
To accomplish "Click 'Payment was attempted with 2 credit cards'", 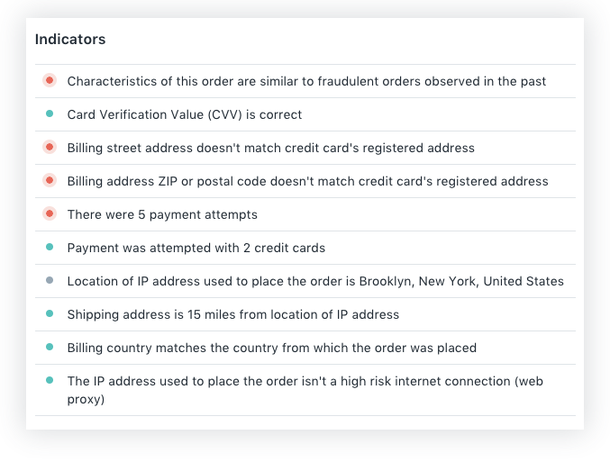I will [196, 249].
